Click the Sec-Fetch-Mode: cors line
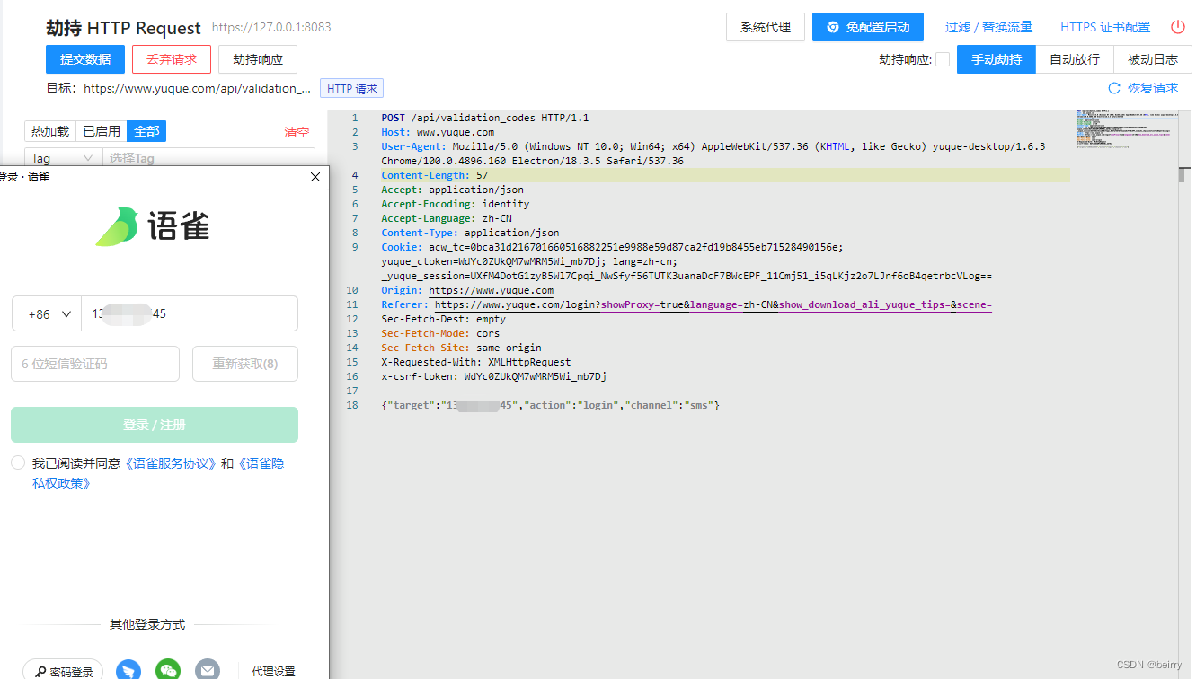The image size is (1196, 679). click(x=440, y=333)
